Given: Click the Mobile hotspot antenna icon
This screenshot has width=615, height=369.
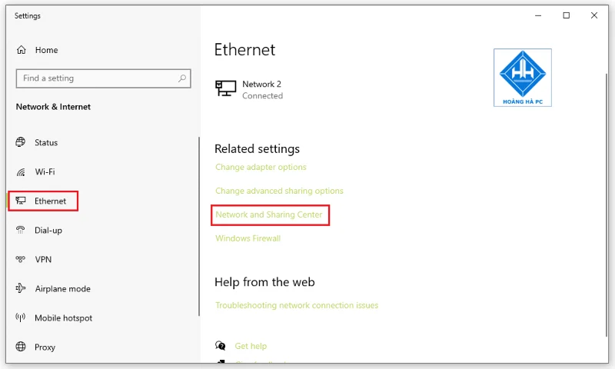Looking at the screenshot, I should tap(21, 317).
